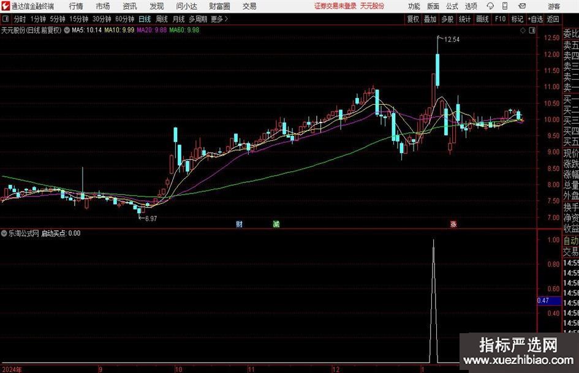This screenshot has height=373, width=579.
Task: Switch to the 月线 monthly tab
Action: pyautogui.click(x=179, y=19)
